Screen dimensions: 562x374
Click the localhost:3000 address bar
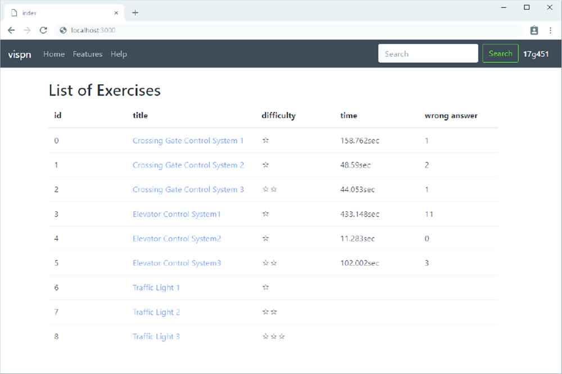click(x=281, y=30)
